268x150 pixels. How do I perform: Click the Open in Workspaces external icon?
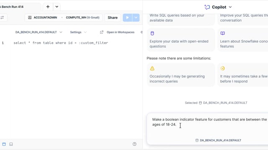[x=101, y=32]
